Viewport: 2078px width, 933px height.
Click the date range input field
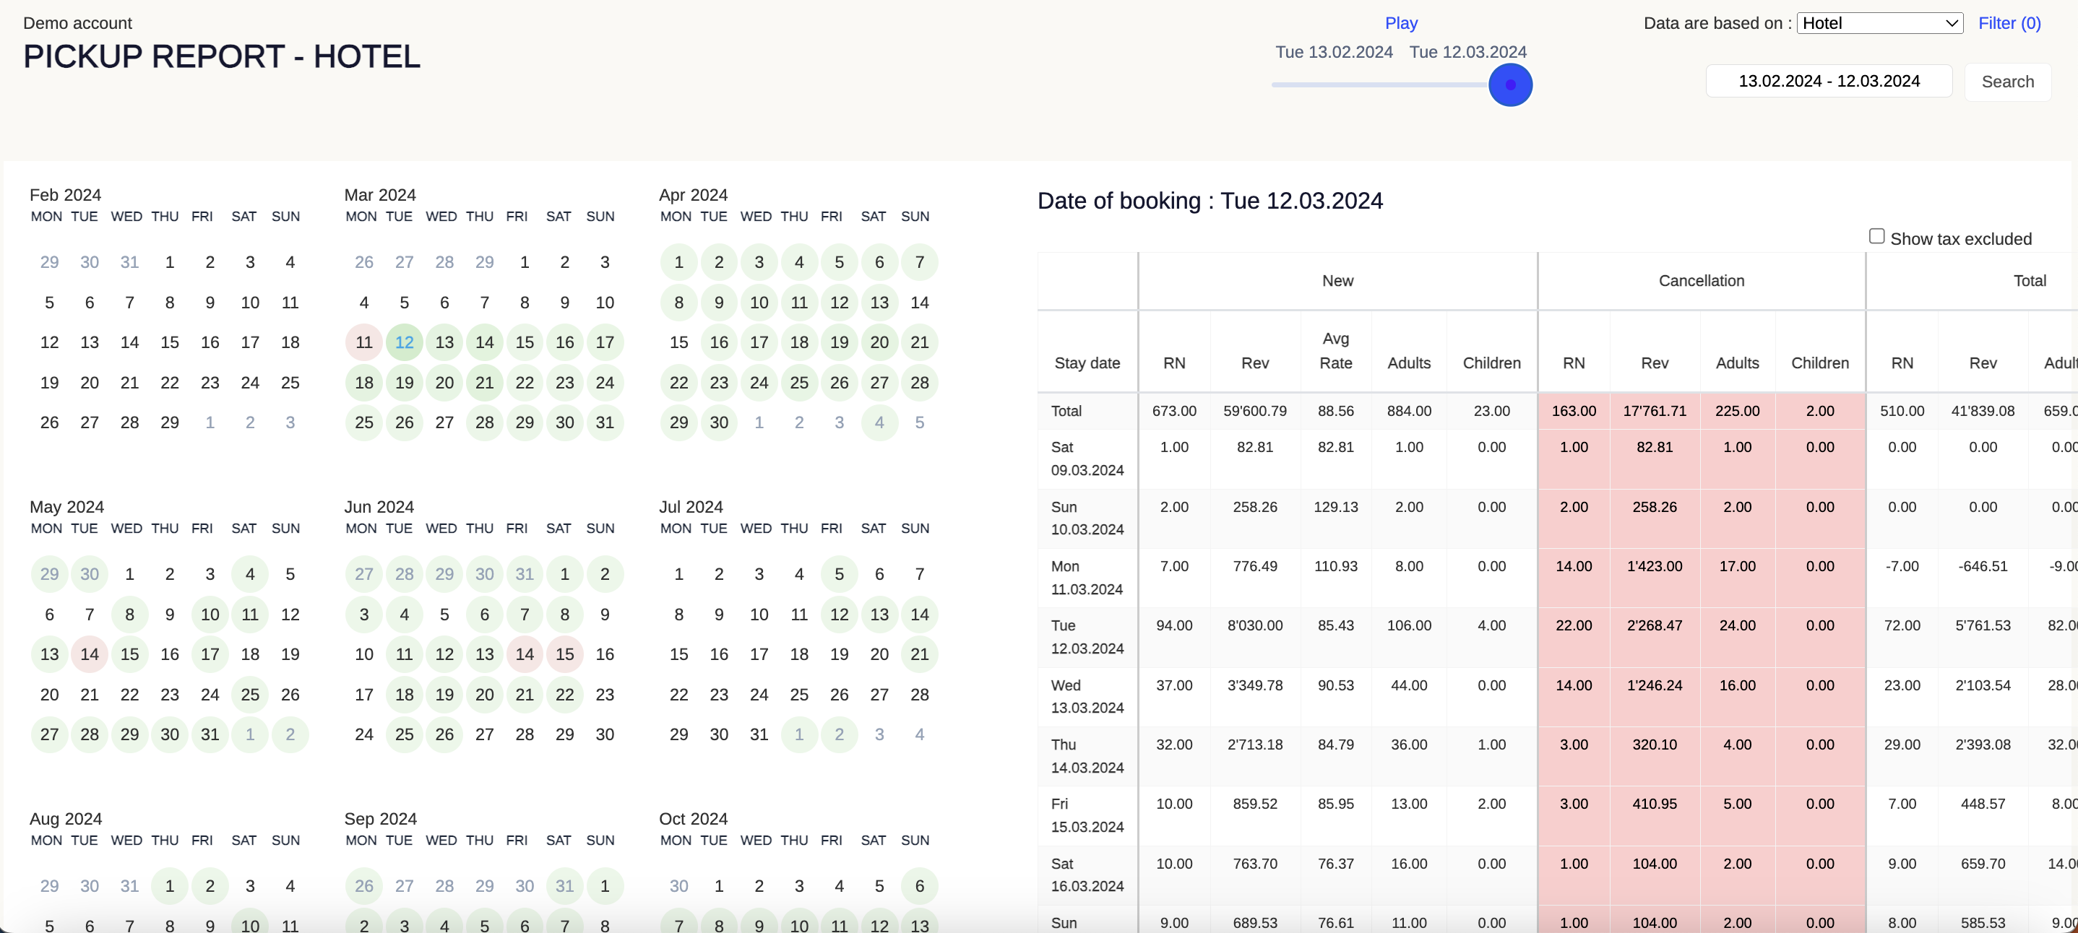[1828, 82]
